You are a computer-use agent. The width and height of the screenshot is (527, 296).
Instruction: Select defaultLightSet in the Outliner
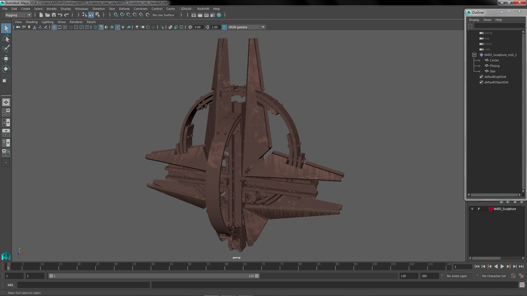(495, 77)
